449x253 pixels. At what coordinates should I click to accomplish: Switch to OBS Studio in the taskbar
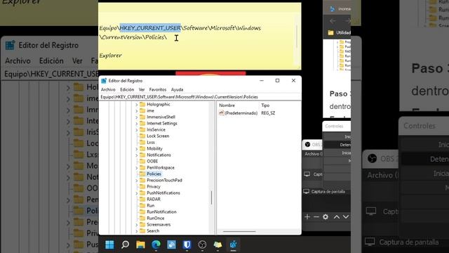203,245
